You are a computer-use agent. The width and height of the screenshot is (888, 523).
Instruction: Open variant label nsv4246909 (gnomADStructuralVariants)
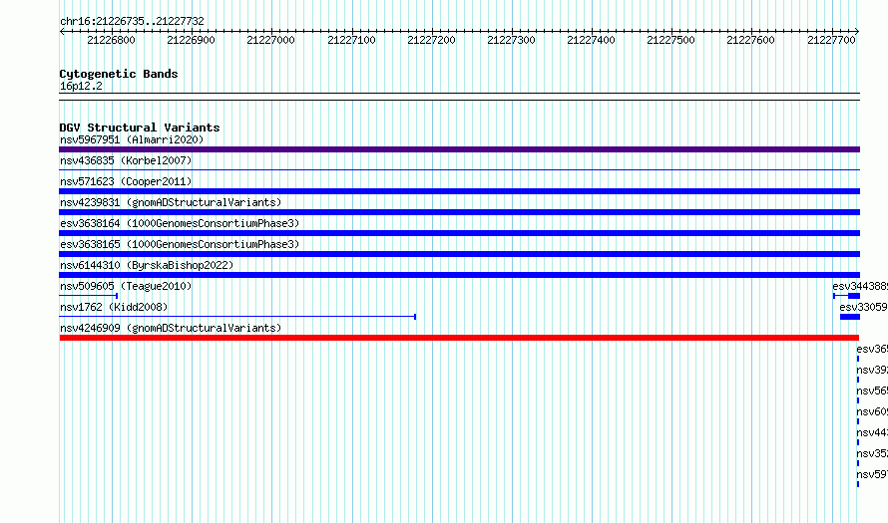tap(171, 328)
